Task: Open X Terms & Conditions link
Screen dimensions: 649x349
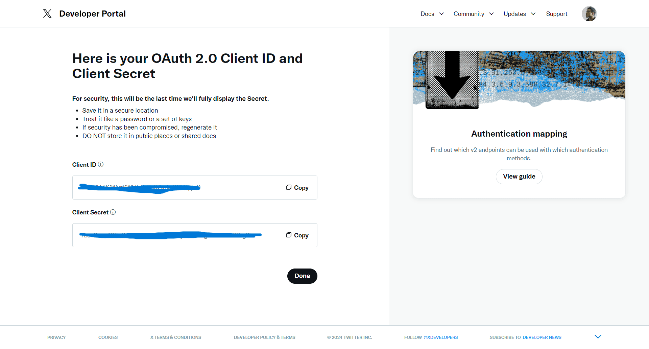Action: tap(175, 338)
